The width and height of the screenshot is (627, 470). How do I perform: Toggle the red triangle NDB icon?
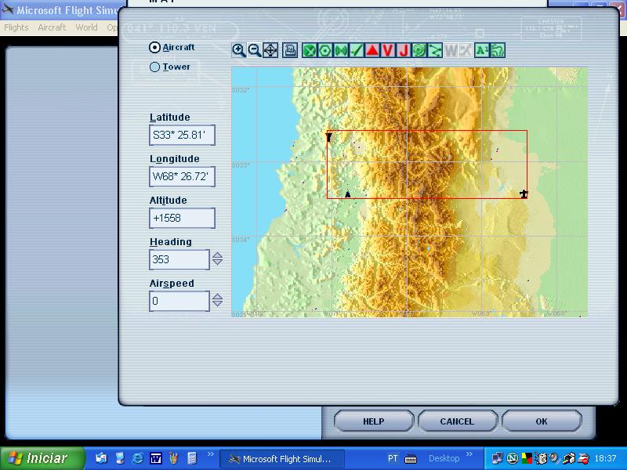372,50
